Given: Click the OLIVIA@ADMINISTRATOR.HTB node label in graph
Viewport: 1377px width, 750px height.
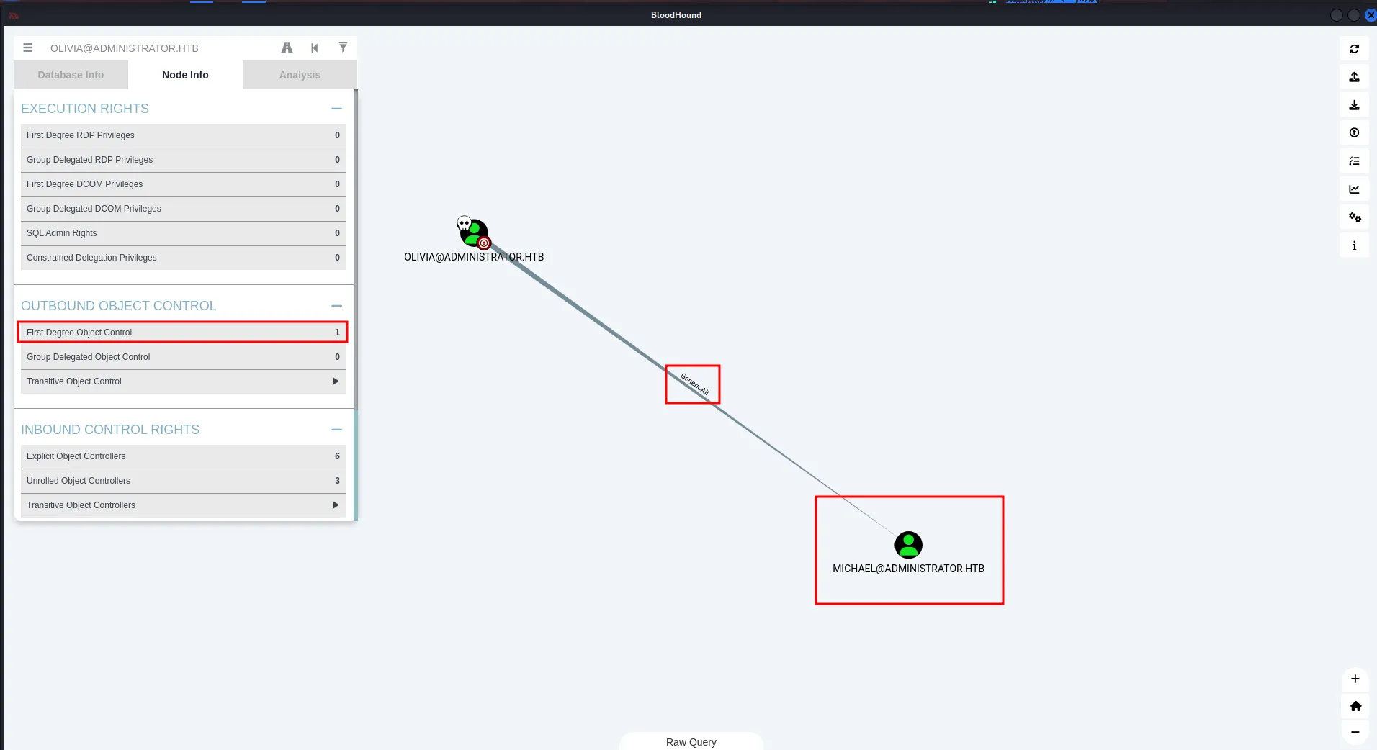Looking at the screenshot, I should 474,257.
